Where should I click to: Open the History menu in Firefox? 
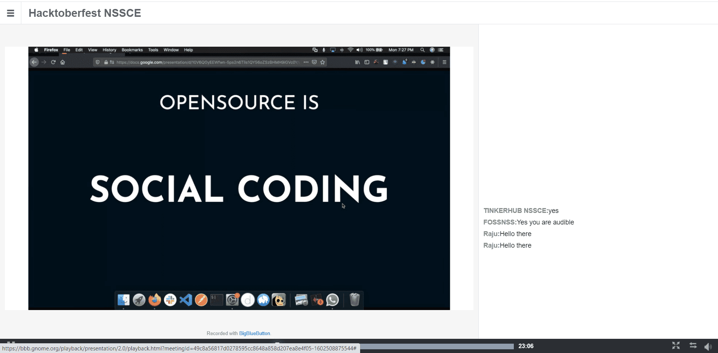(109, 50)
